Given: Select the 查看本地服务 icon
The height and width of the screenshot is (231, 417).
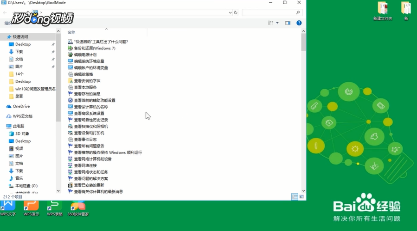Looking at the screenshot, I should coord(70,87).
